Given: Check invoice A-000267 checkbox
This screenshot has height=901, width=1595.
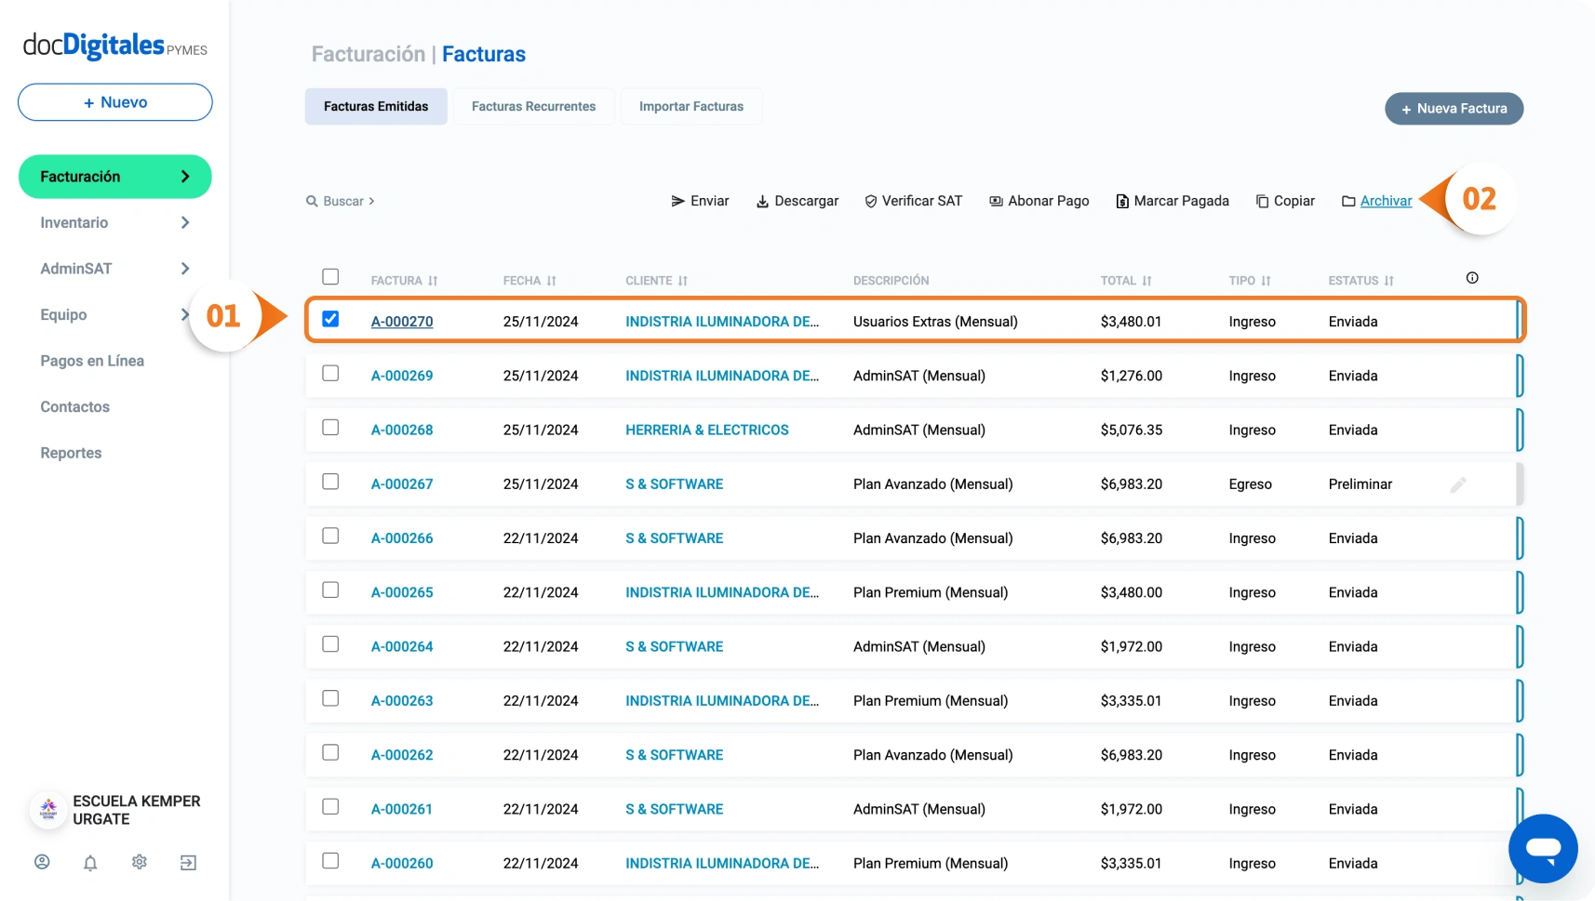Looking at the screenshot, I should point(330,482).
